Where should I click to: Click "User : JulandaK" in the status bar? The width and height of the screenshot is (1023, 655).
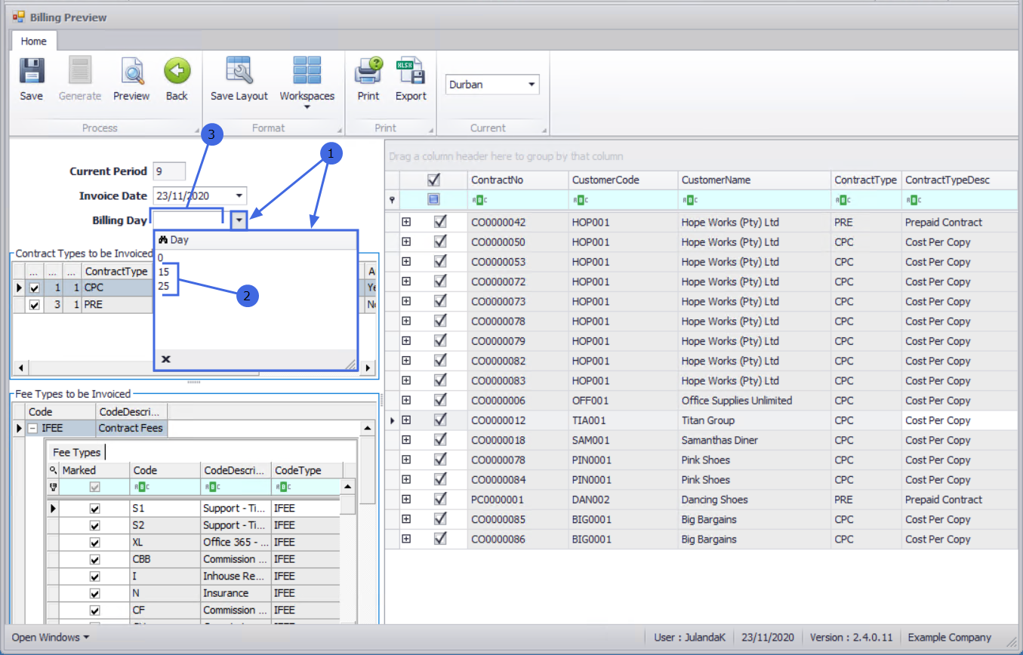coord(690,638)
